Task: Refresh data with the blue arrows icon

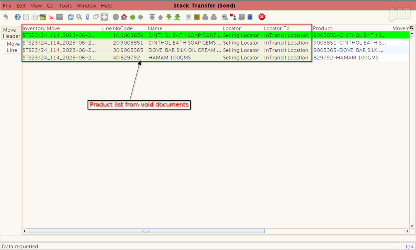Action: pos(71,17)
